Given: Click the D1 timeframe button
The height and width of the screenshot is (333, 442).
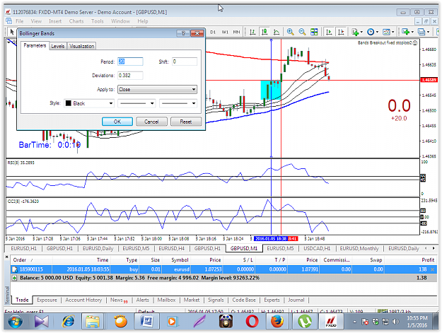Looking at the screenshot, I should click(213, 32).
